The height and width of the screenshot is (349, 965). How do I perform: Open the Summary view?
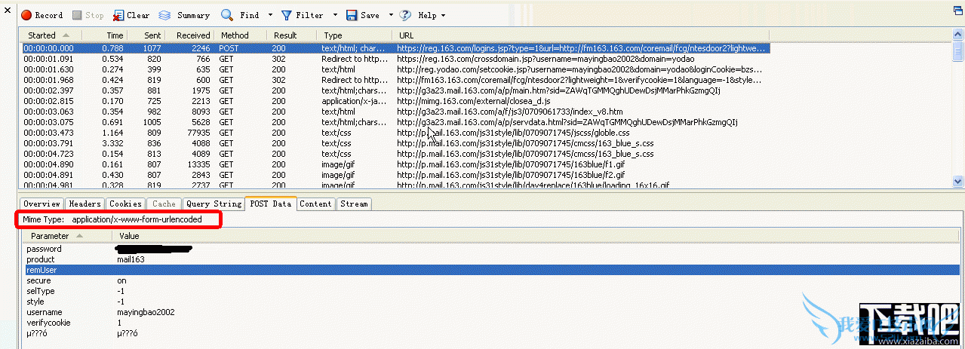pos(184,15)
